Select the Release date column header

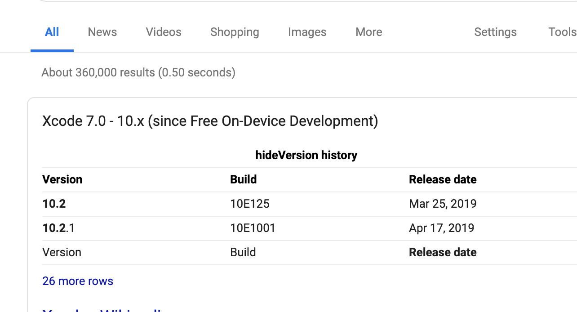[442, 179]
